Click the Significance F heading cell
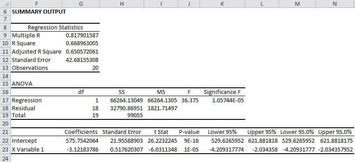 [222, 92]
